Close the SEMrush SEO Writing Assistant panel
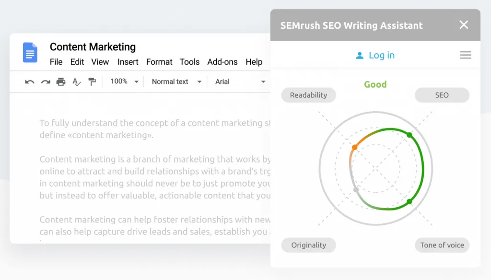491x280 pixels. tap(464, 25)
